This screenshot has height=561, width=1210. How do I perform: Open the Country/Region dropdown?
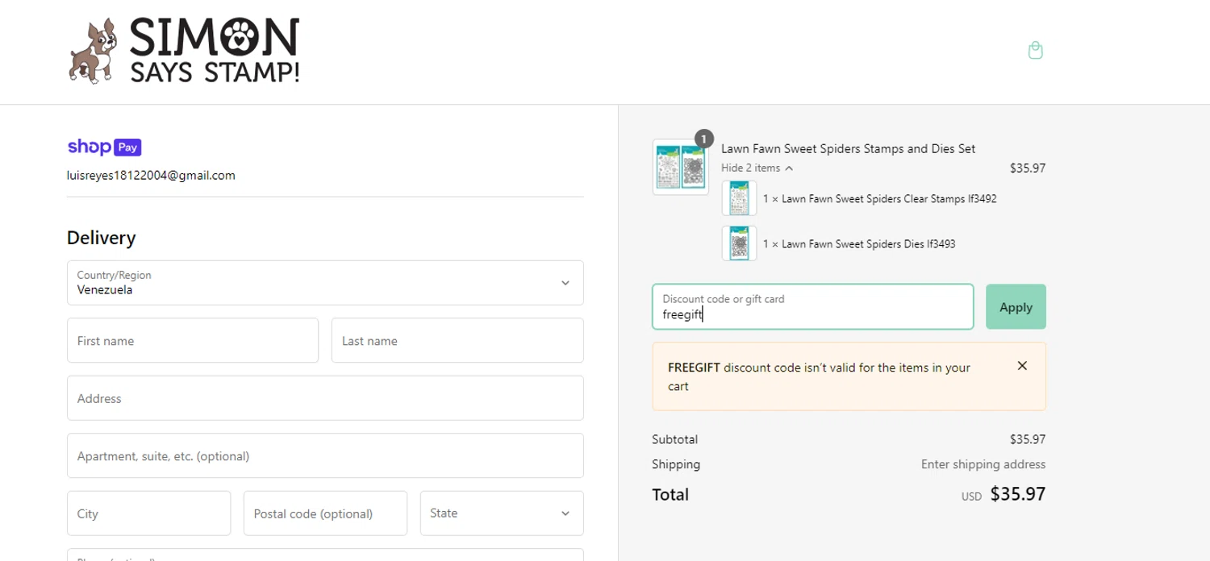coord(325,283)
